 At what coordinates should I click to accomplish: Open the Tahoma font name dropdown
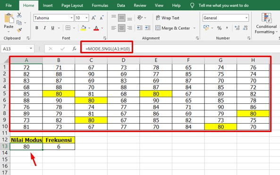tap(71, 18)
